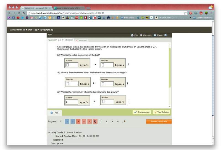
Task: Select the Question 6 of 11 tab
Action: click(x=60, y=40)
